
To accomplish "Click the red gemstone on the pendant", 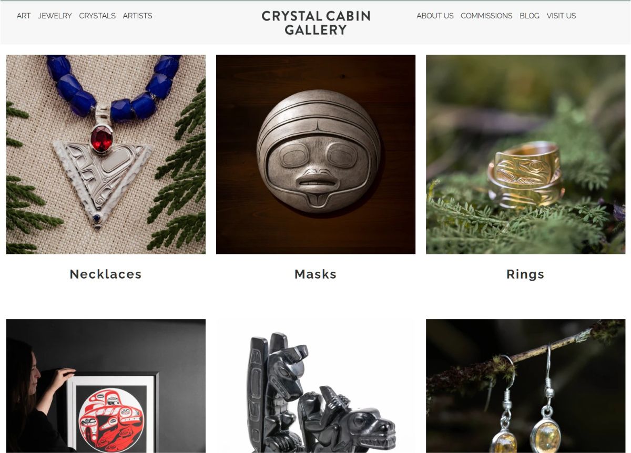I will pyautogui.click(x=101, y=139).
